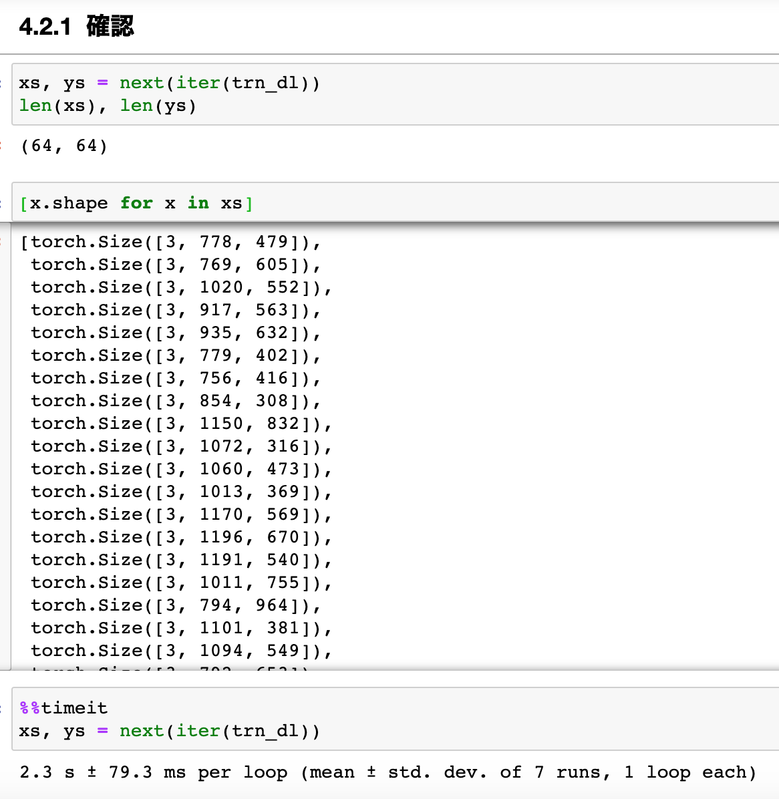
Task: Focus the first cell's next(iter(trn_dl)) line
Action: pos(169,83)
